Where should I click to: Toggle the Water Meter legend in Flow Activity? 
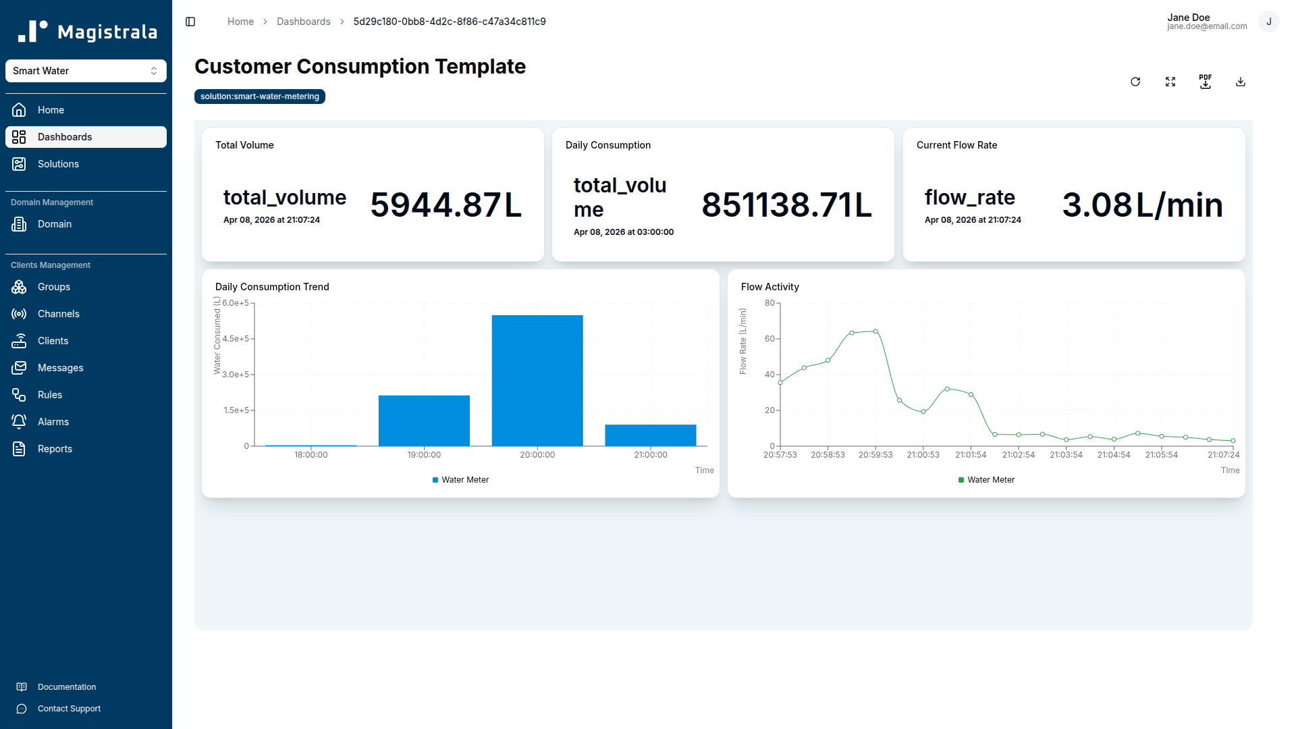pos(986,480)
